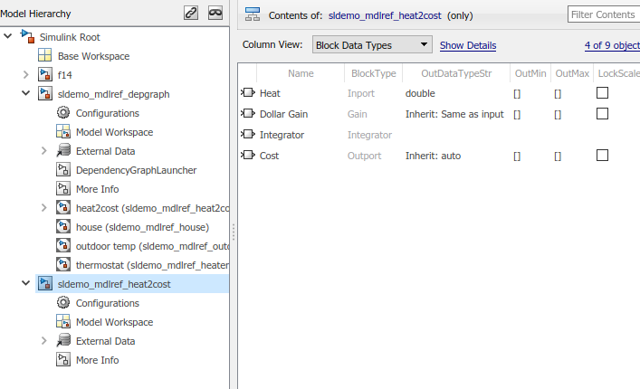
Task: Click the block icon beside Cost
Action: [x=248, y=155]
